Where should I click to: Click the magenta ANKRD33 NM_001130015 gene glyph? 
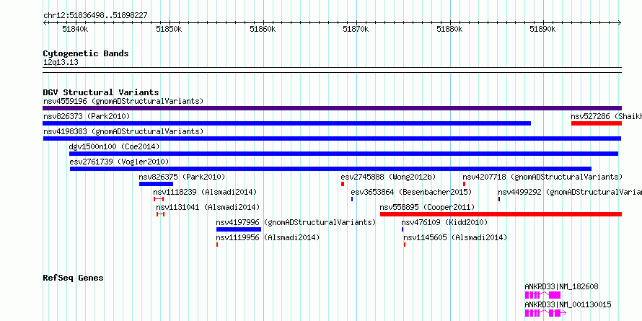coord(545,313)
